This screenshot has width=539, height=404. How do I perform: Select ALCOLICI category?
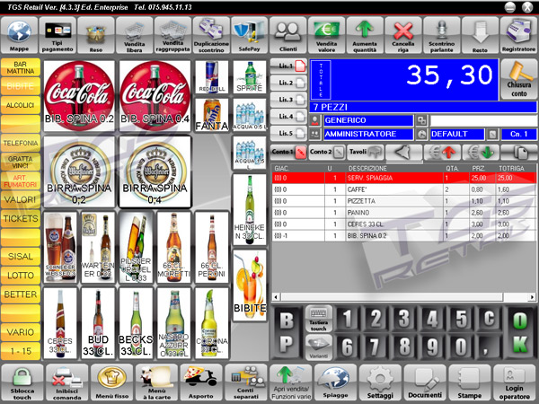coord(21,105)
